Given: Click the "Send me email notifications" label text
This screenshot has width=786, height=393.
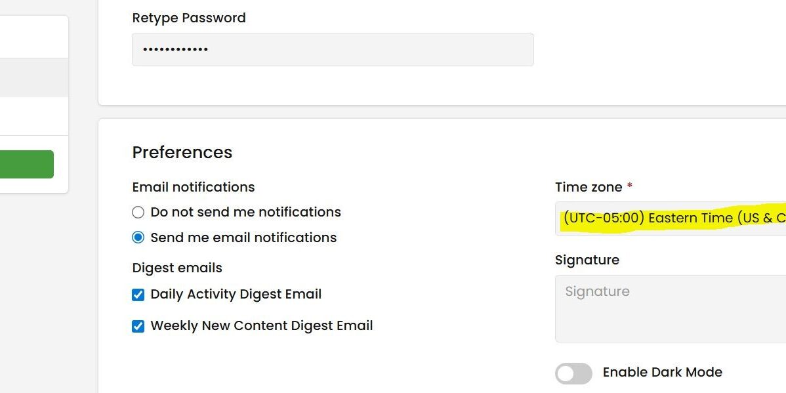Looking at the screenshot, I should [243, 238].
